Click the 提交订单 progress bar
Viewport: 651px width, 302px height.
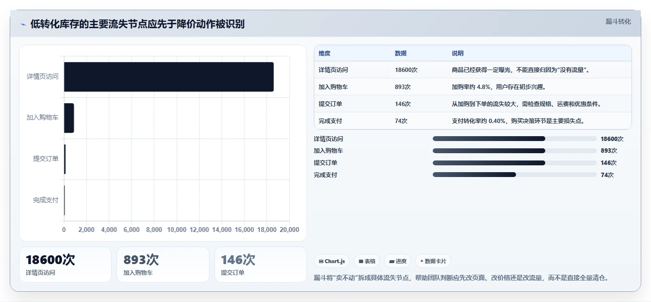515,163
